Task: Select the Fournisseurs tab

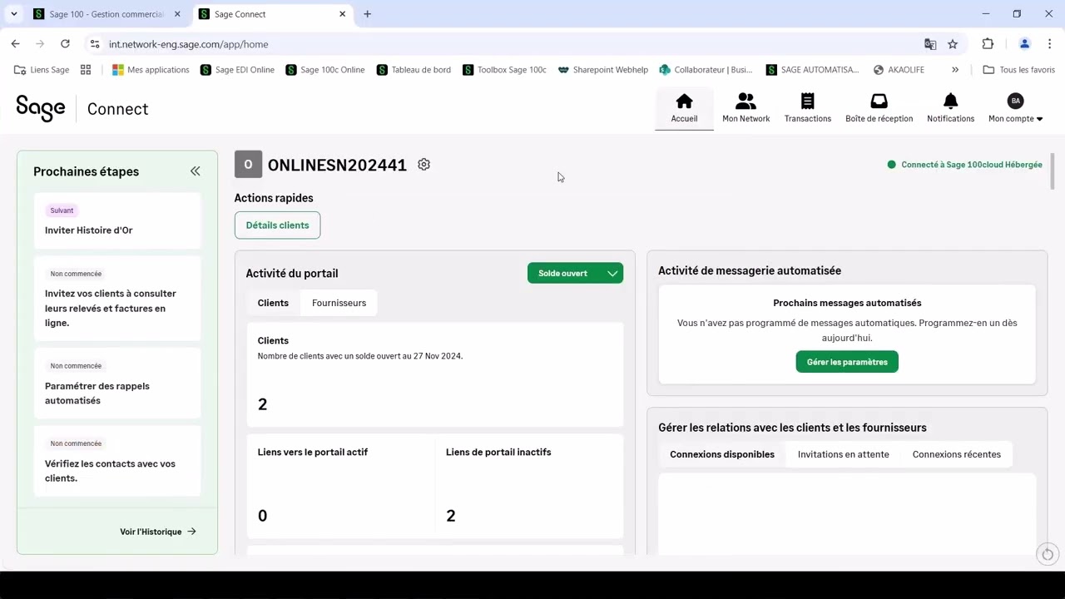Action: 339,303
